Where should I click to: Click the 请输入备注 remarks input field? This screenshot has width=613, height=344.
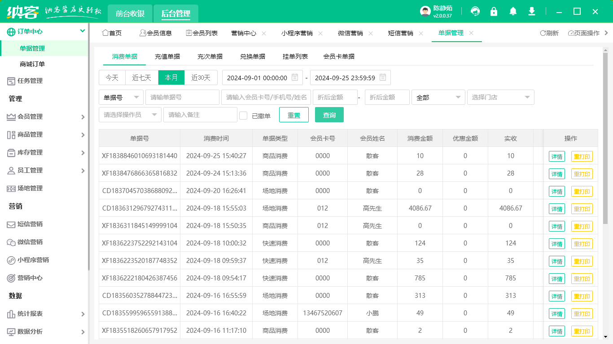point(200,115)
